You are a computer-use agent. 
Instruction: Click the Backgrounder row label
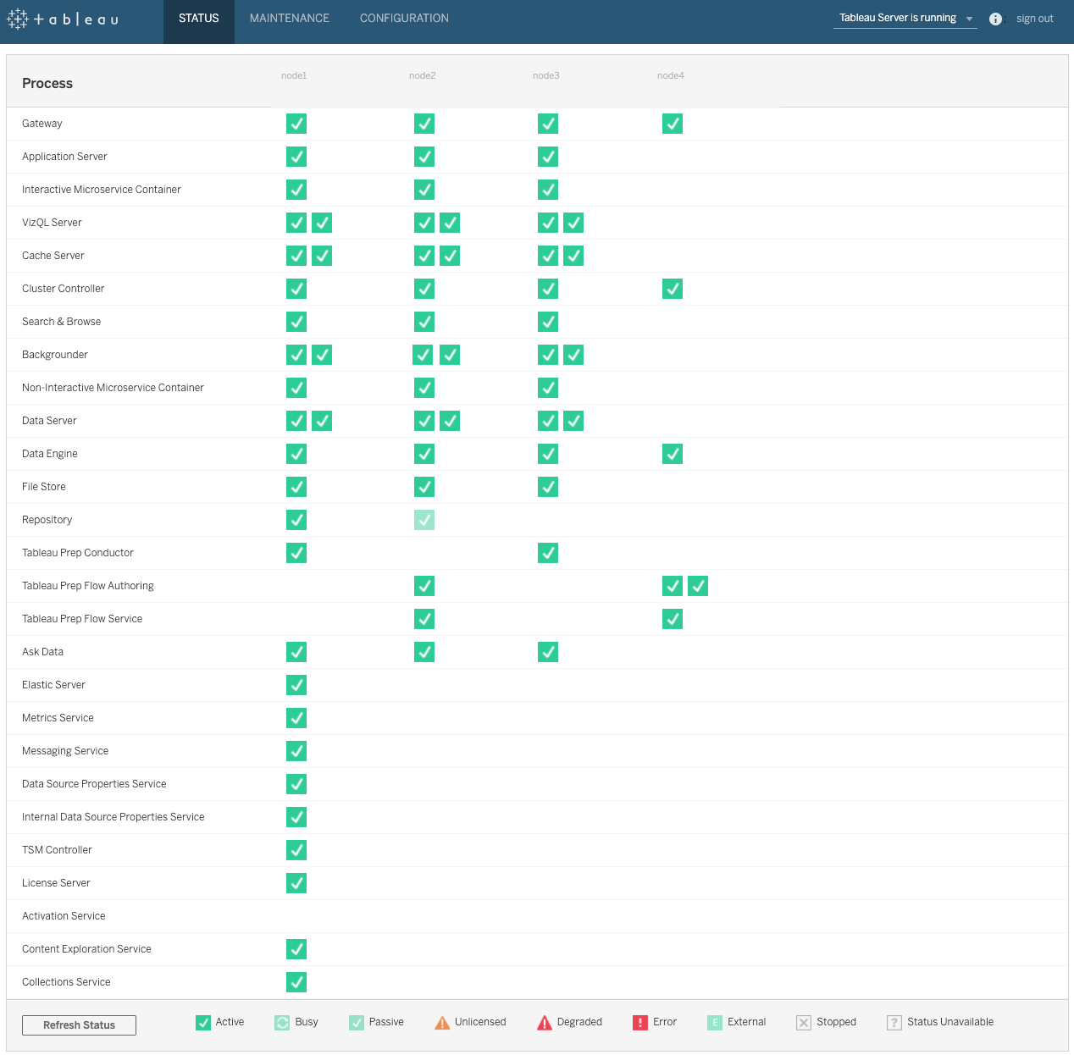pos(55,355)
